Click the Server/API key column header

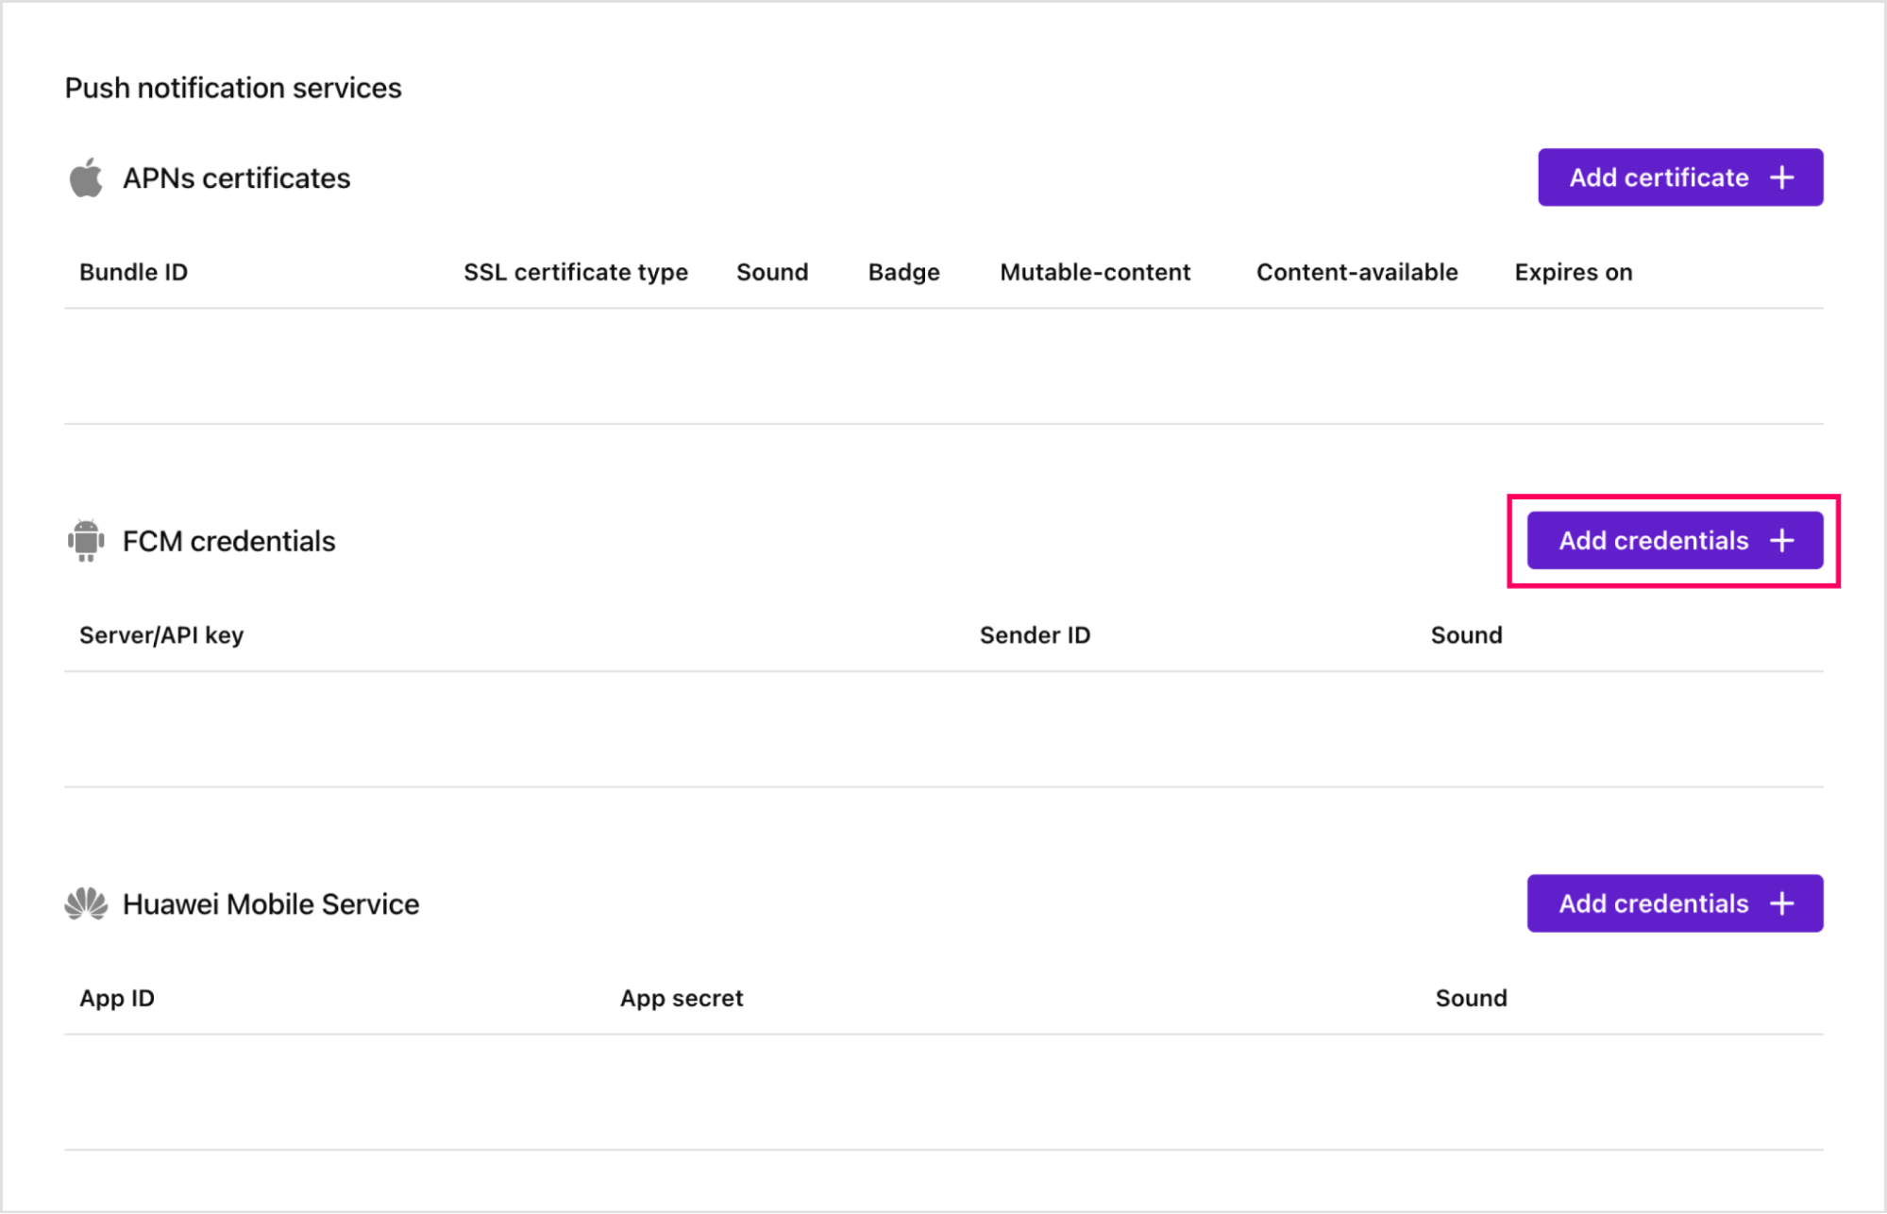(161, 635)
